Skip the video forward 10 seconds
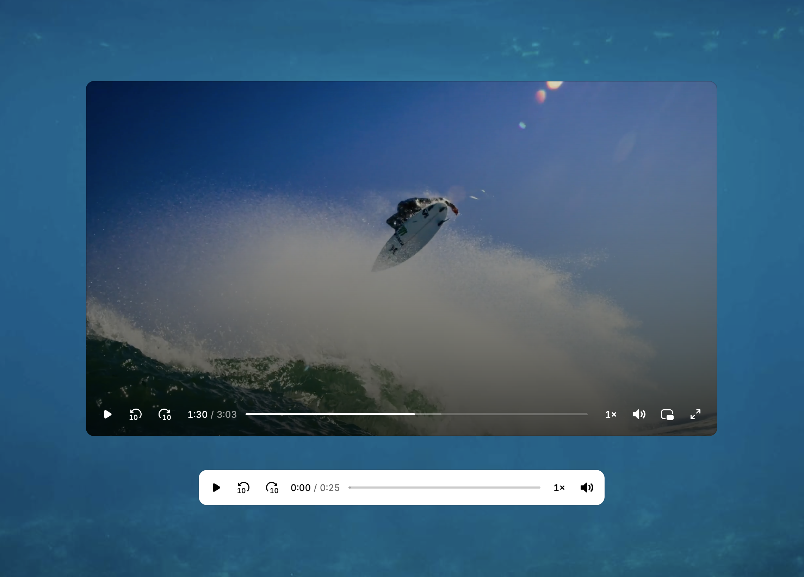Image resolution: width=804 pixels, height=577 pixels. pos(165,414)
